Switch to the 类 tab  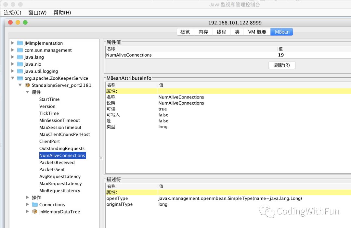click(237, 32)
